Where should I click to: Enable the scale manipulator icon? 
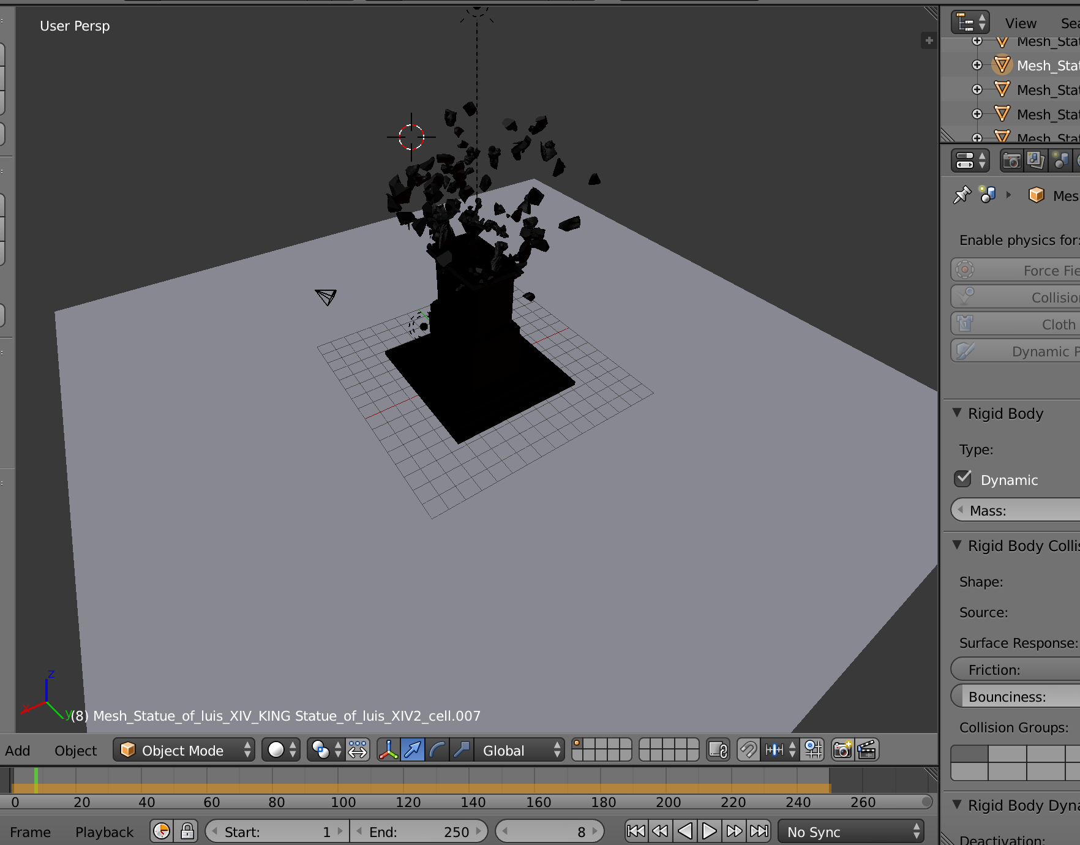coord(462,749)
